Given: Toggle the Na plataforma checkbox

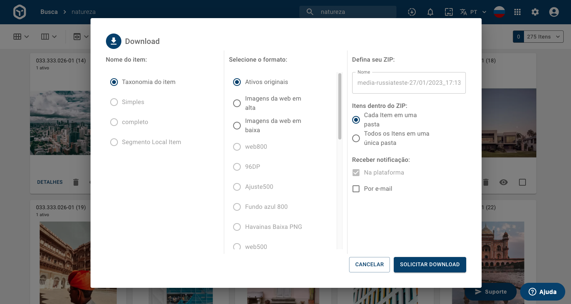Looking at the screenshot, I should (356, 173).
